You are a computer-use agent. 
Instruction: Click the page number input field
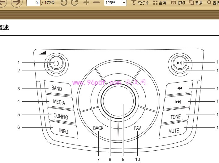coord(33,3)
